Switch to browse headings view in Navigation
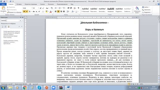The height and width of the screenshot is (90, 160). 2,27
